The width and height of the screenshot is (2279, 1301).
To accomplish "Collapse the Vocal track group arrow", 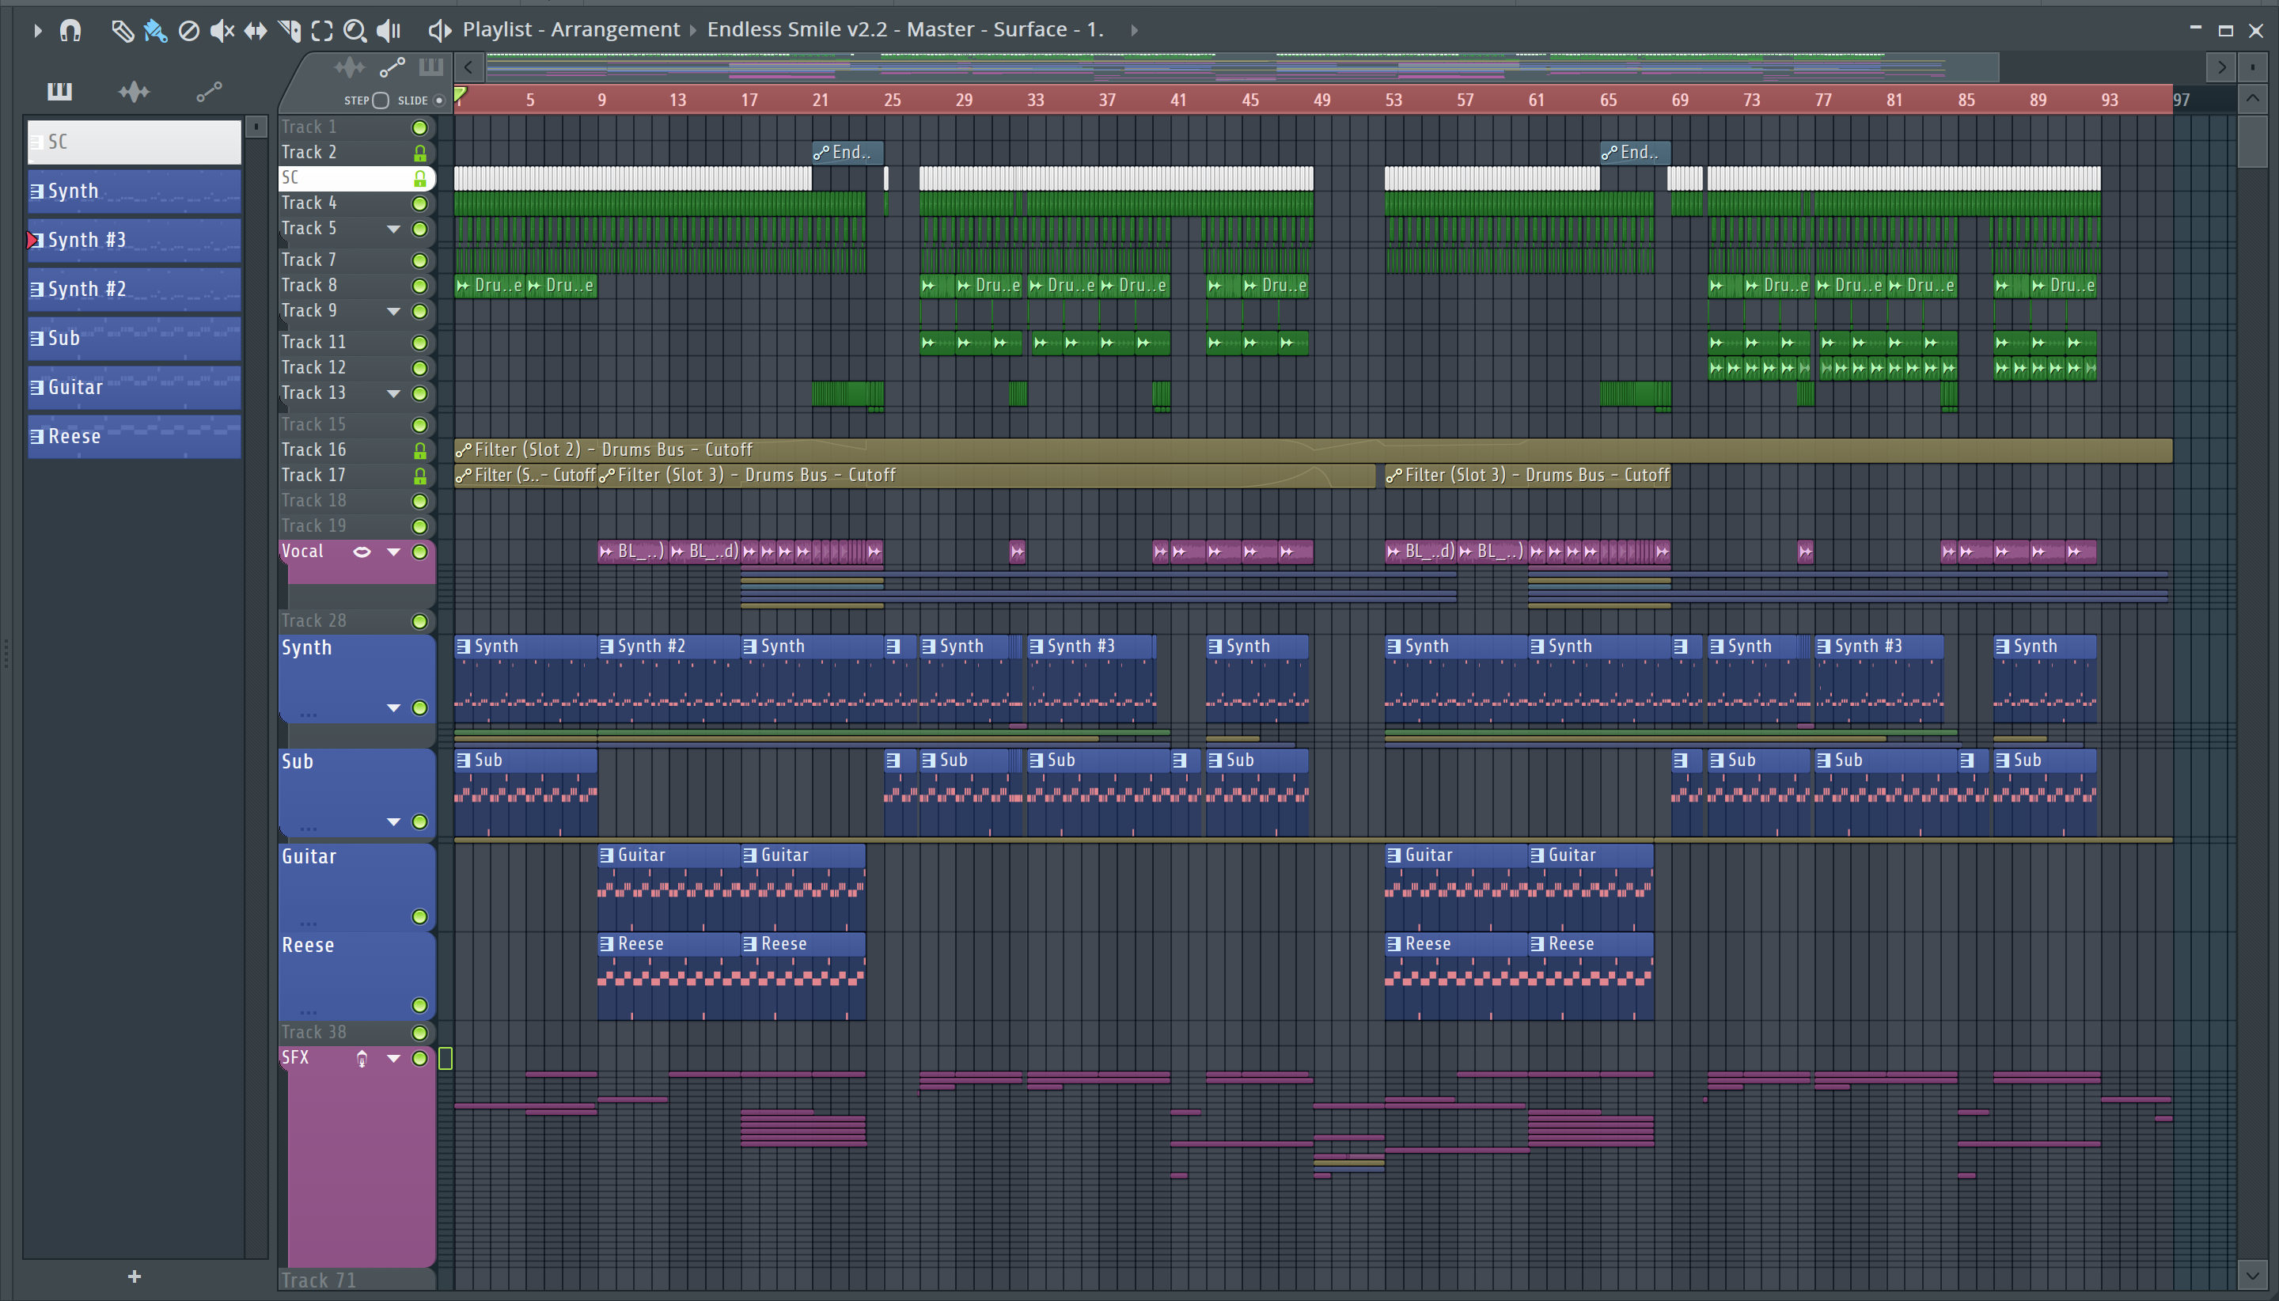I will point(393,552).
